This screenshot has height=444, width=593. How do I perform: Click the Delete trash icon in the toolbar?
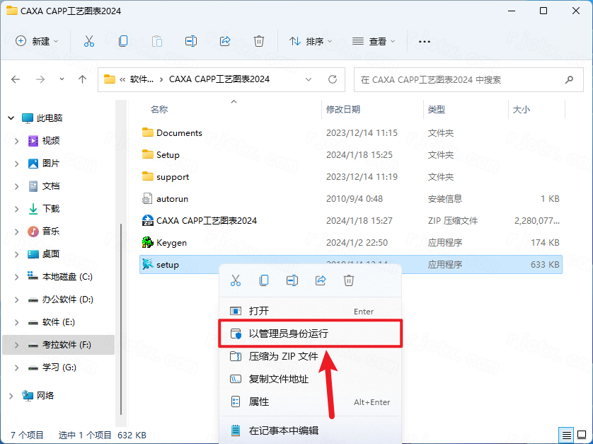[x=259, y=41]
